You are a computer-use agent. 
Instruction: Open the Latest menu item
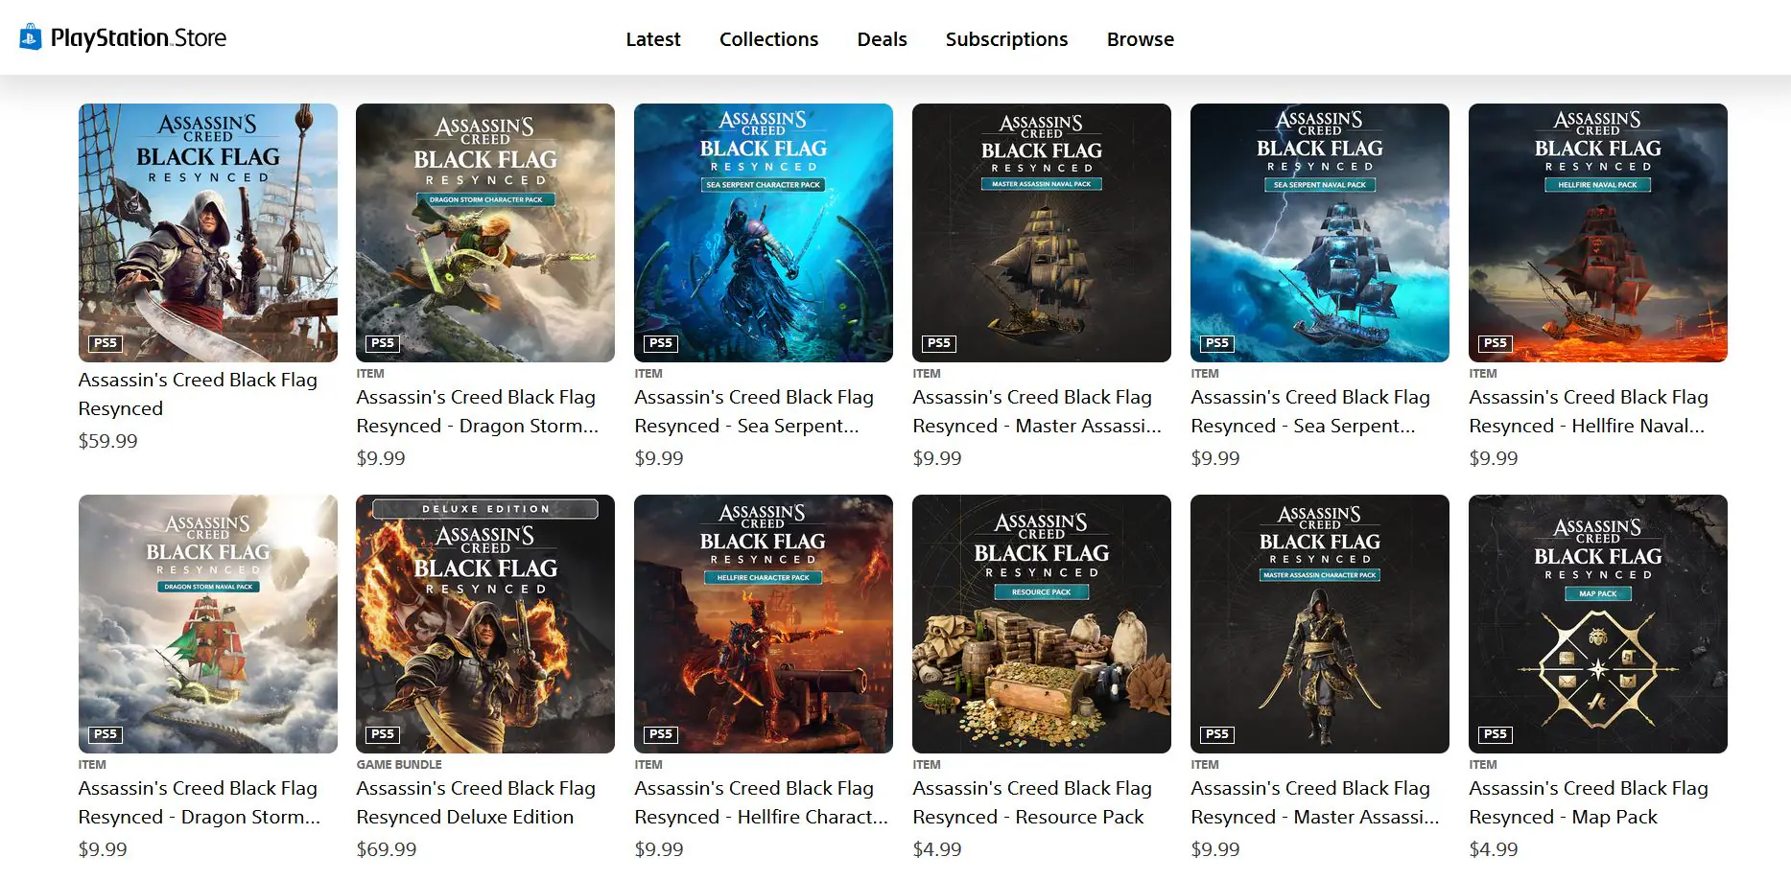pos(653,39)
